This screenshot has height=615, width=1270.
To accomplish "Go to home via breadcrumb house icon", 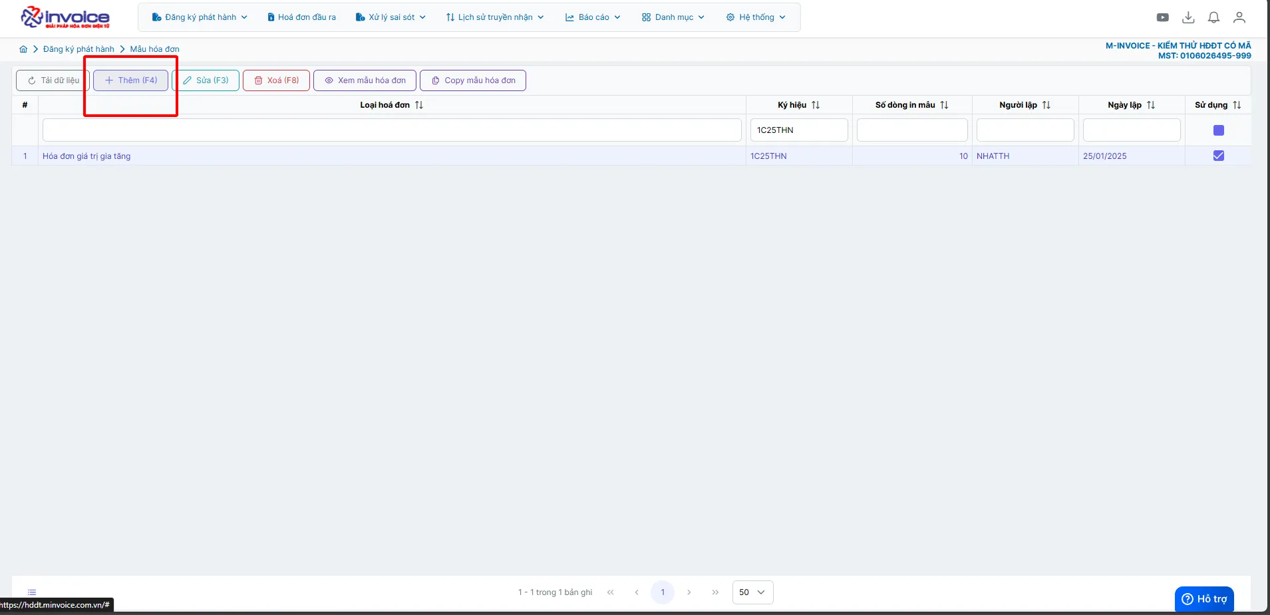I will point(23,49).
